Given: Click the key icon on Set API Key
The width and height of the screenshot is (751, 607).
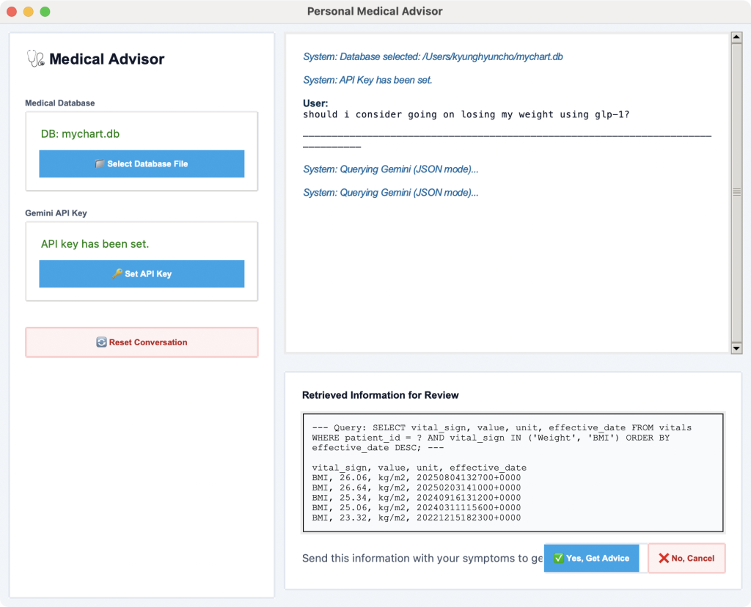Looking at the screenshot, I should (117, 274).
